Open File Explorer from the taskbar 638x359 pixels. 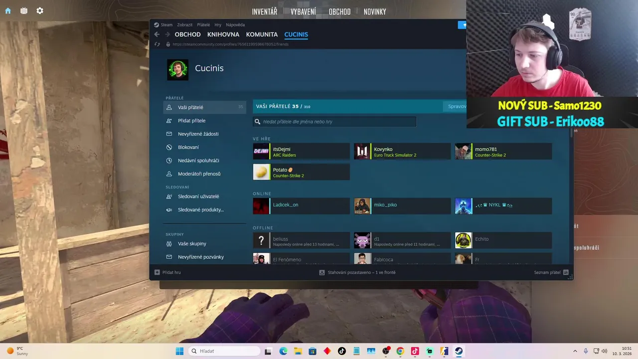298,351
